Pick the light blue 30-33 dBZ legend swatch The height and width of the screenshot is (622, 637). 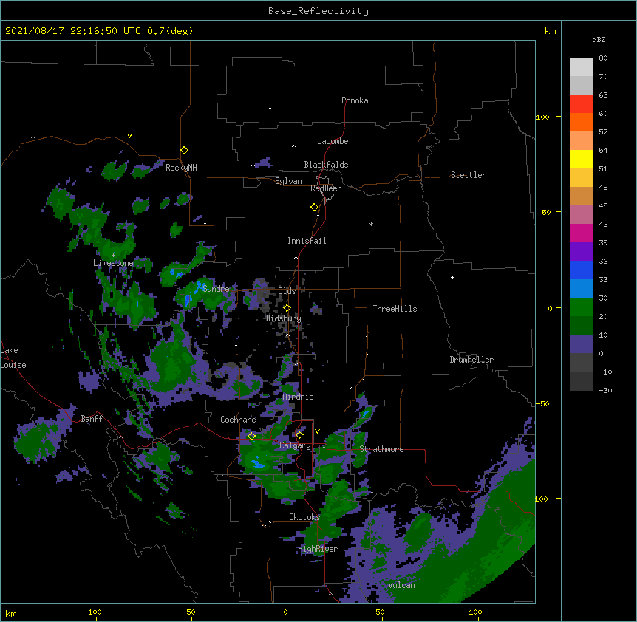(581, 288)
